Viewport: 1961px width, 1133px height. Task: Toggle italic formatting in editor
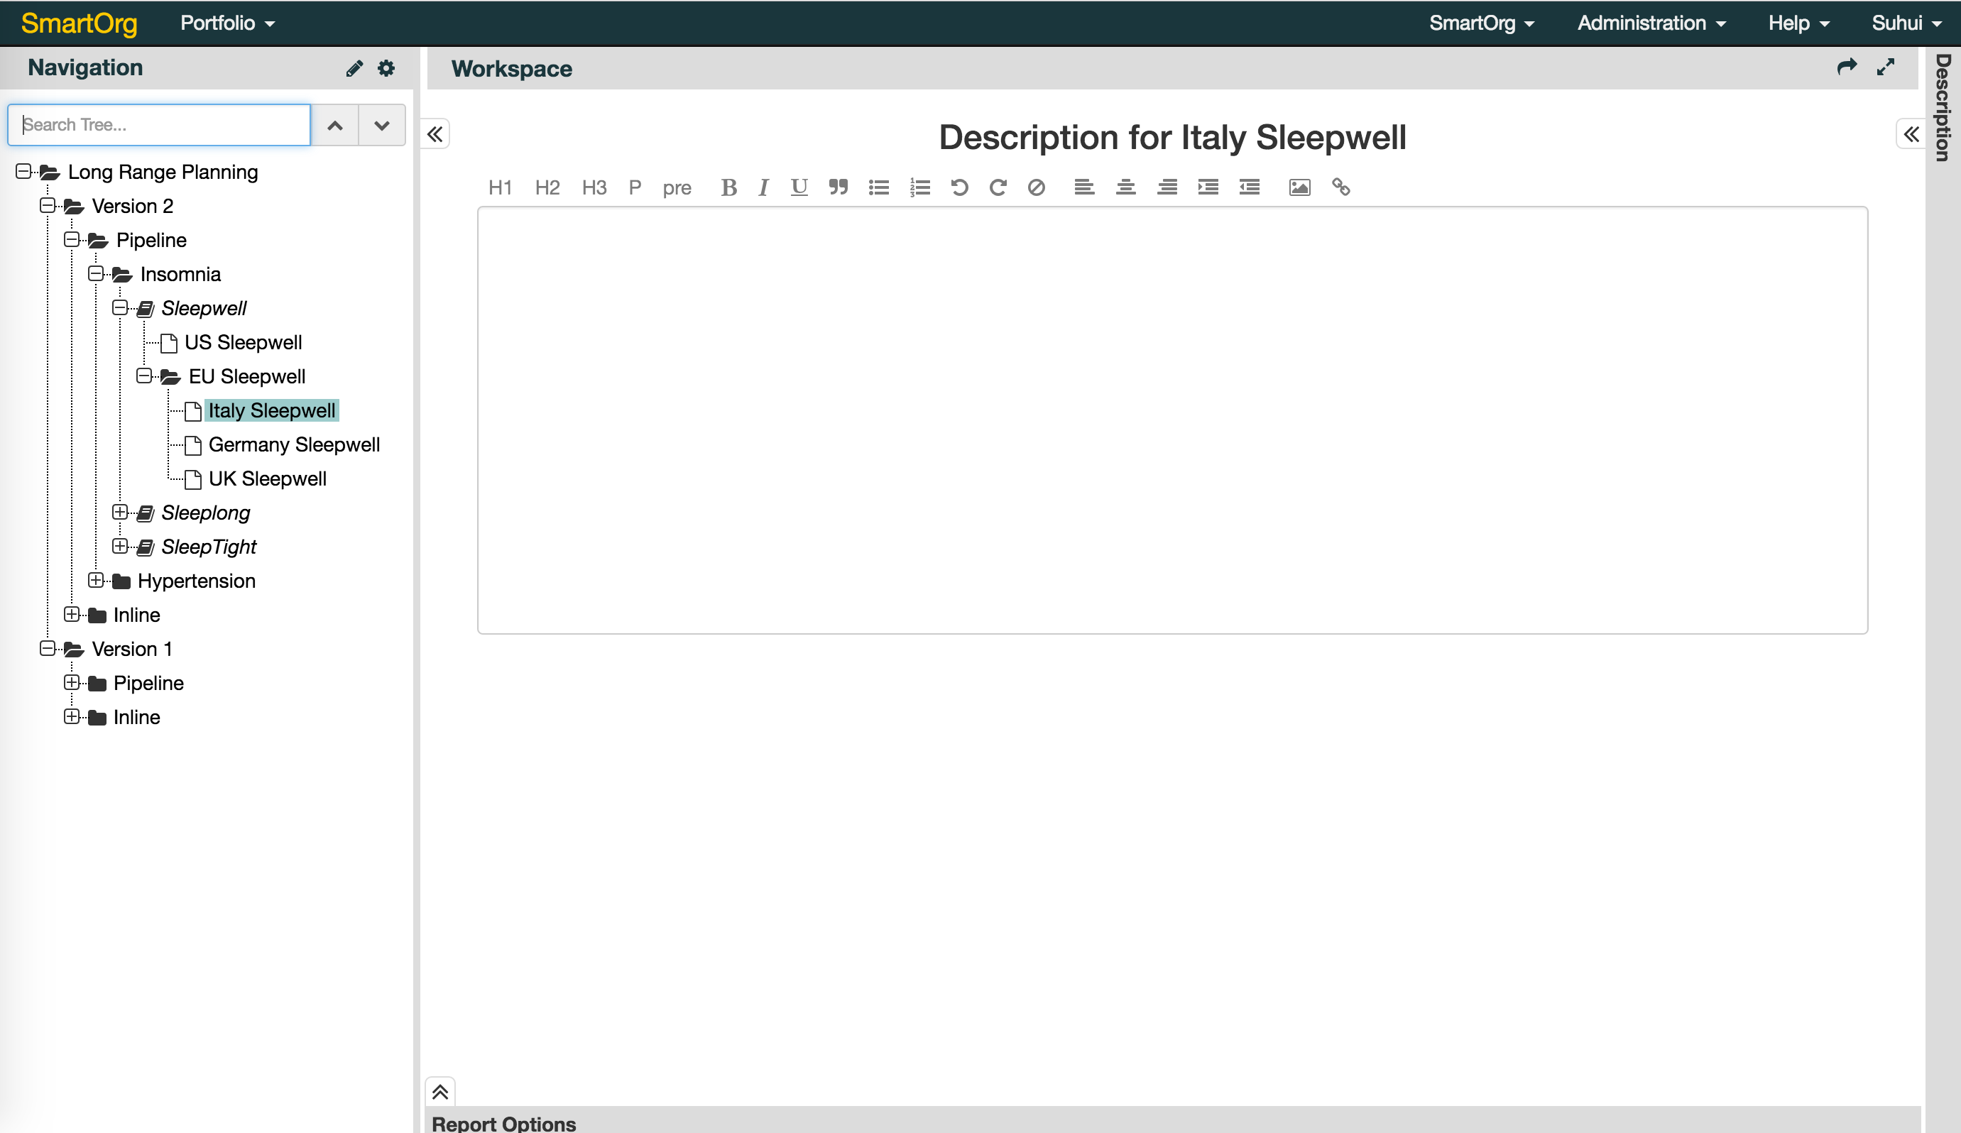pyautogui.click(x=763, y=187)
